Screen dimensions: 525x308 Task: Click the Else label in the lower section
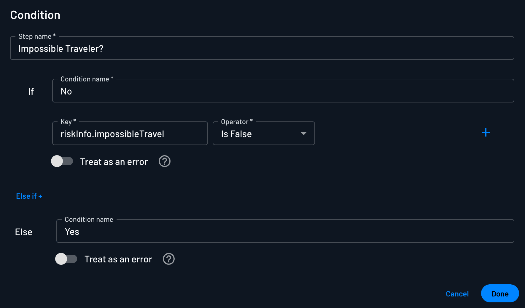23,232
